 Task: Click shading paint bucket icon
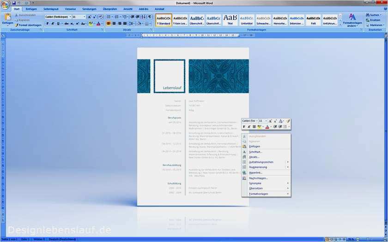click(139, 24)
